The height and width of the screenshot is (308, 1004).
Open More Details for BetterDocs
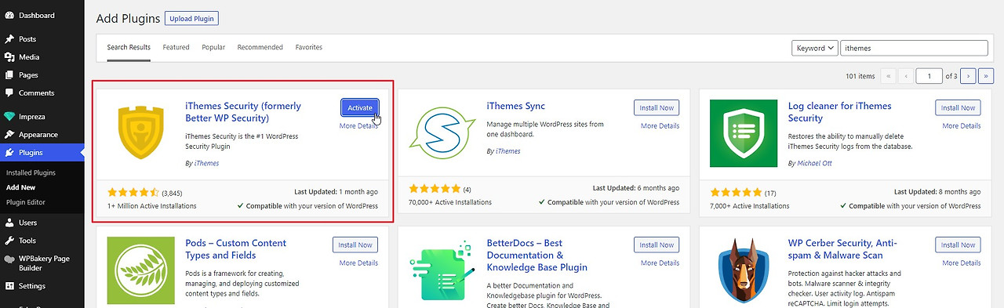click(660, 263)
